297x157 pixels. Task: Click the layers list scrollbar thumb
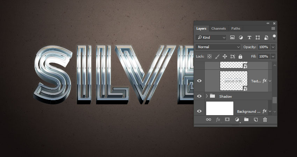point(274,100)
